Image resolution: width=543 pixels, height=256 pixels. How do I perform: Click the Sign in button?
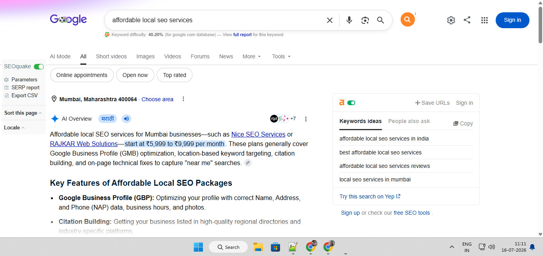tap(512, 20)
